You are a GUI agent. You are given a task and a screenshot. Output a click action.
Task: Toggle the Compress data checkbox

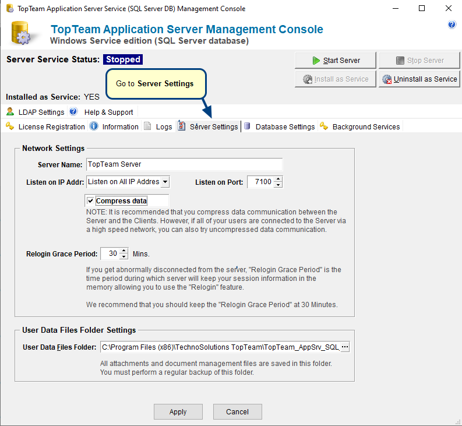point(90,201)
